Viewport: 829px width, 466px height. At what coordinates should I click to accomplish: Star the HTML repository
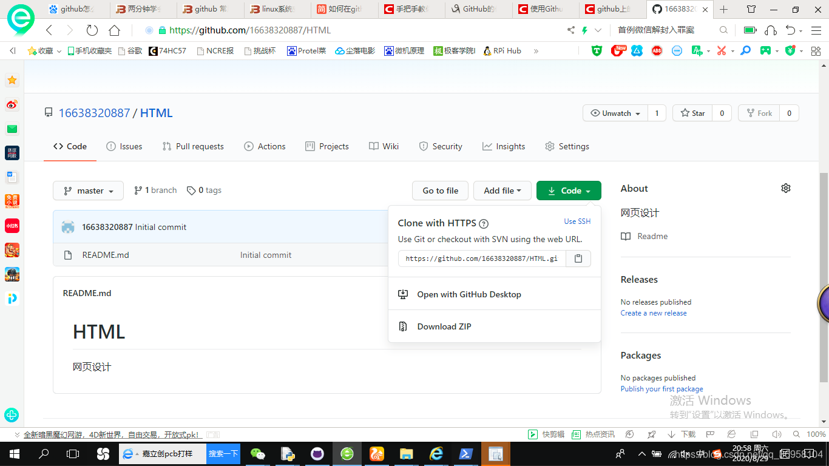(x=692, y=113)
